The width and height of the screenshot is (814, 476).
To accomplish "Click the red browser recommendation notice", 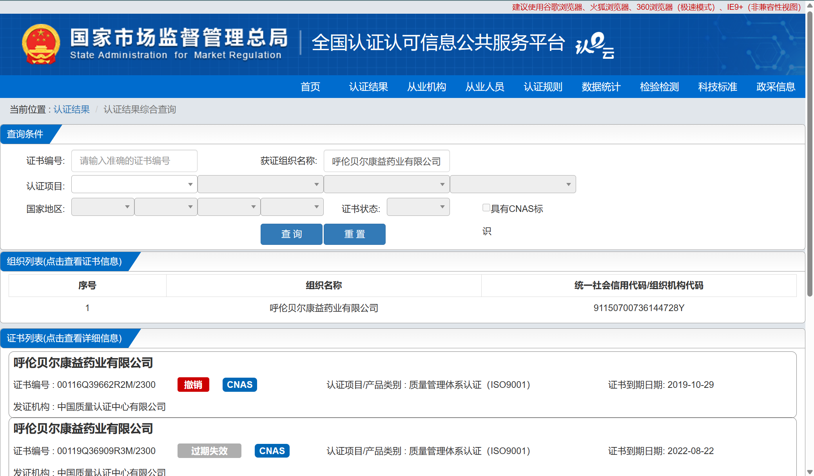I will click(x=656, y=7).
